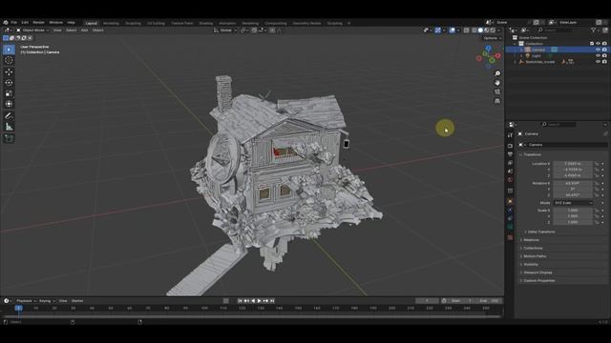Select the Transform tool

click(x=9, y=104)
